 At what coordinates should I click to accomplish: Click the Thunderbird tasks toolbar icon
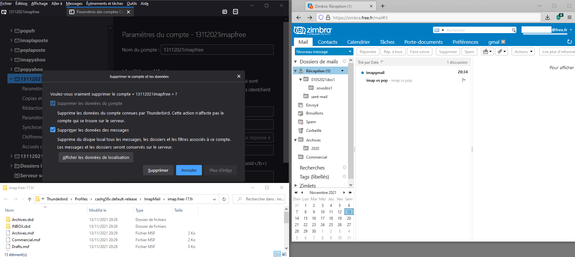point(235,12)
